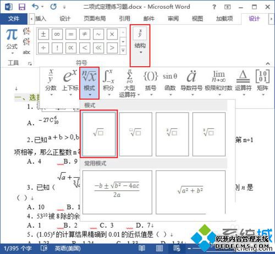275x254 pixels.
Task: Insert the fourth radical template in row
Action: [x=209, y=134]
